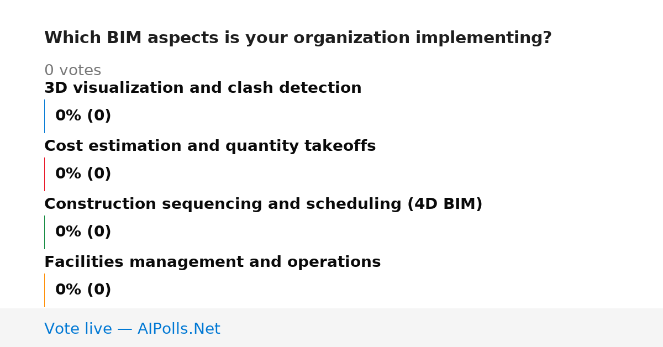Image resolution: width=663 pixels, height=347 pixels.
Task: Click the (4D BIM) text in the third option
Action: point(445,204)
